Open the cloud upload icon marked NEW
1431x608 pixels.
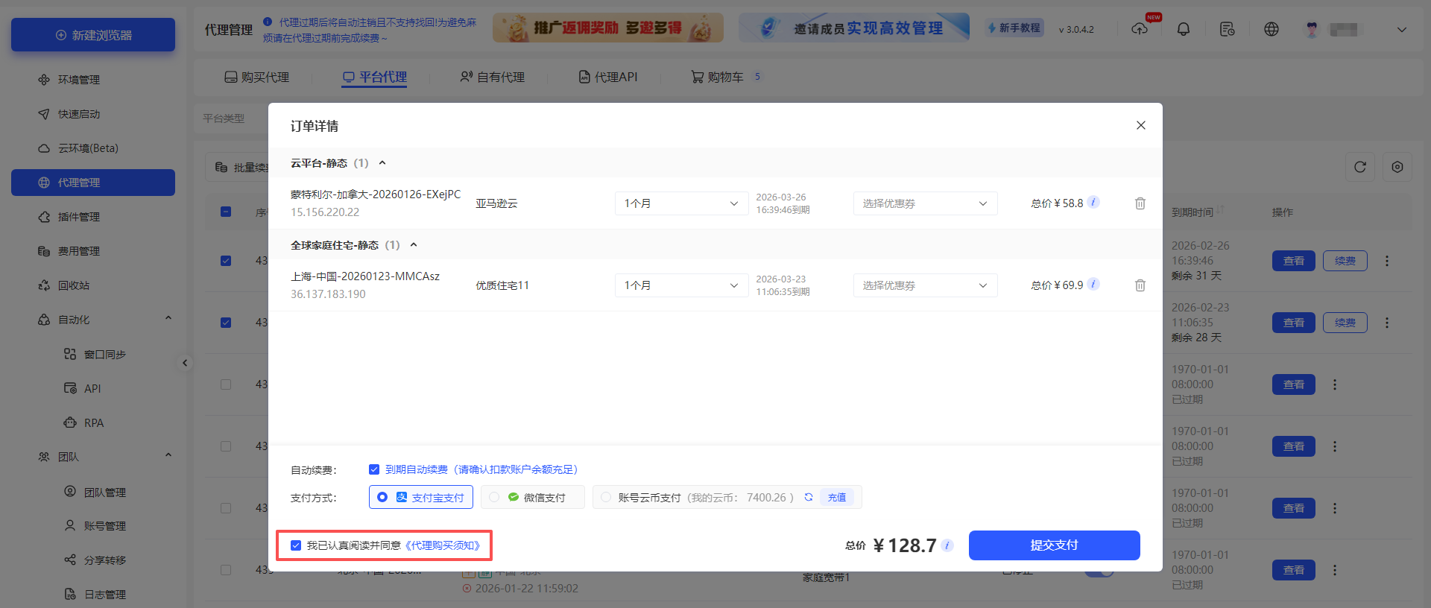point(1140,28)
